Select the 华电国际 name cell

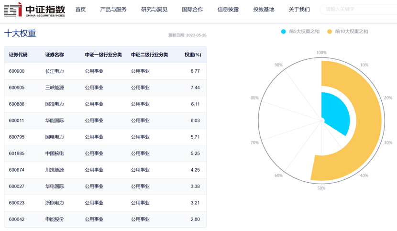55,187
